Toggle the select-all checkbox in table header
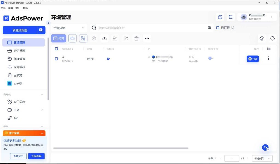280x164 pixels. pos(56,49)
